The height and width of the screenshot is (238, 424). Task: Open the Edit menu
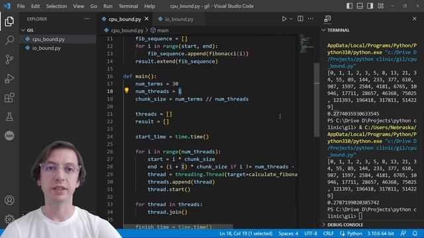coord(35,6)
